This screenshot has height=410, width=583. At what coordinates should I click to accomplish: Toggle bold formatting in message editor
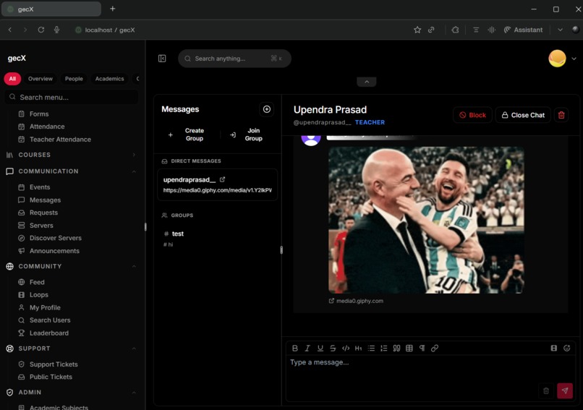click(295, 349)
